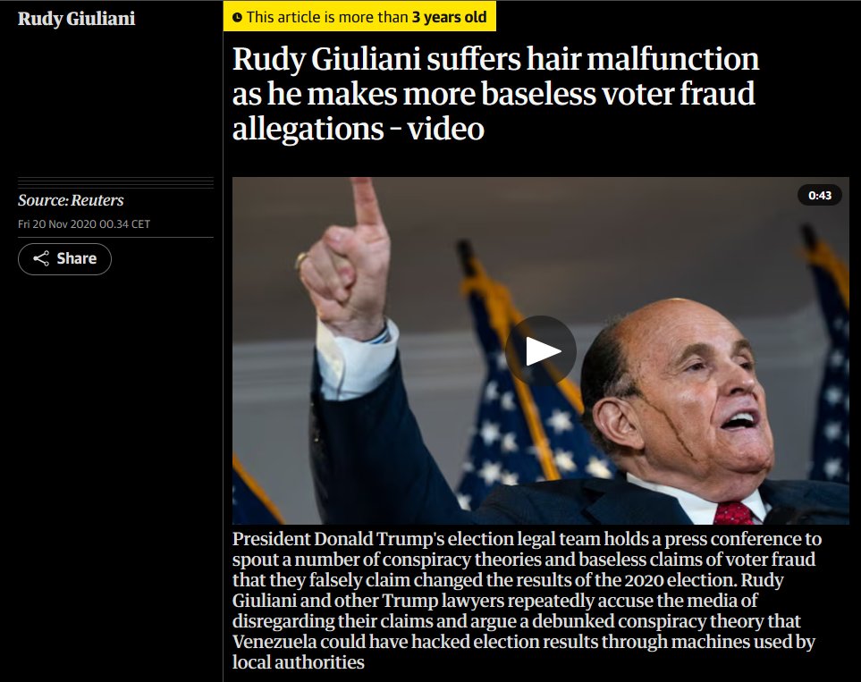861x682 pixels.
Task: Click the bold "3 years old" text
Action: pyautogui.click(x=449, y=17)
